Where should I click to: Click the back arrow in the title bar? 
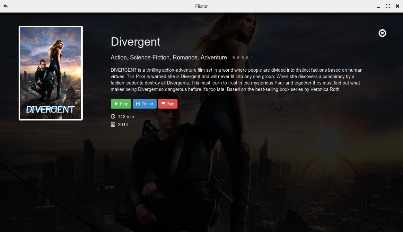(5, 6)
